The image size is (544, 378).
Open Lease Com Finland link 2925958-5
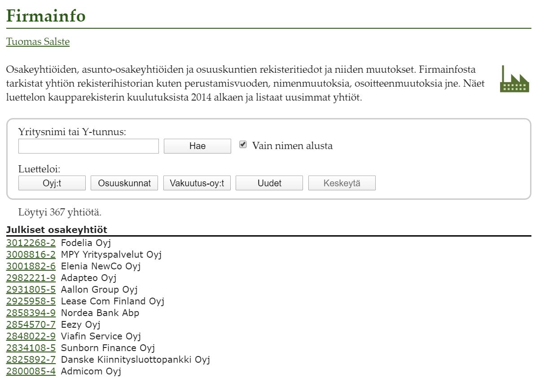pos(31,301)
